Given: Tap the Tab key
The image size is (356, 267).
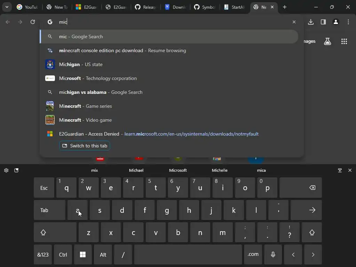Looking at the screenshot, I should 49,210.
